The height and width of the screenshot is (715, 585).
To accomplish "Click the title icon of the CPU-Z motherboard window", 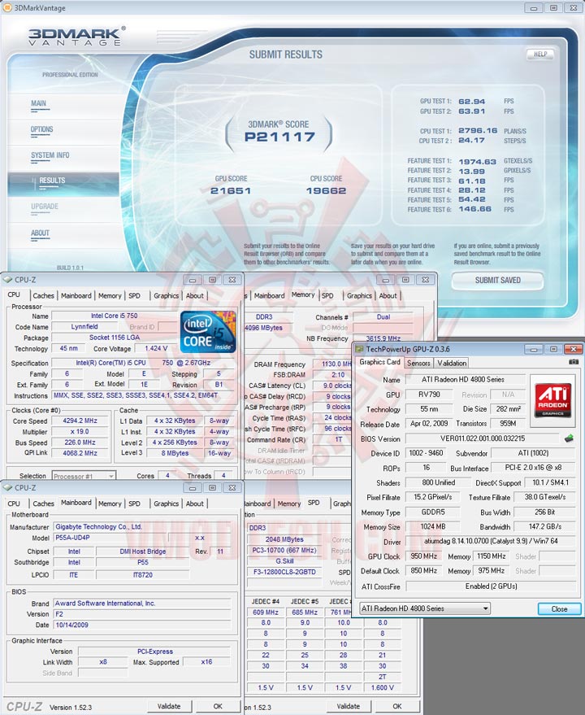I will point(7,487).
